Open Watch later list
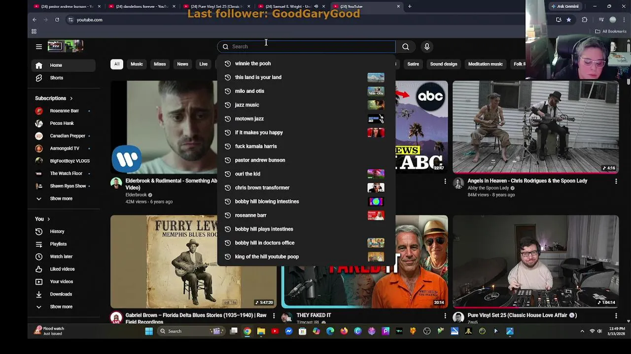Image resolution: width=631 pixels, height=354 pixels. pos(63,257)
